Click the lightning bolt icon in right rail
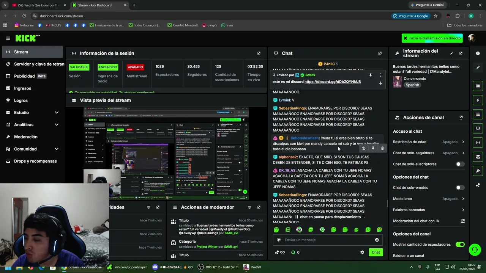The image size is (486, 273). point(478,100)
